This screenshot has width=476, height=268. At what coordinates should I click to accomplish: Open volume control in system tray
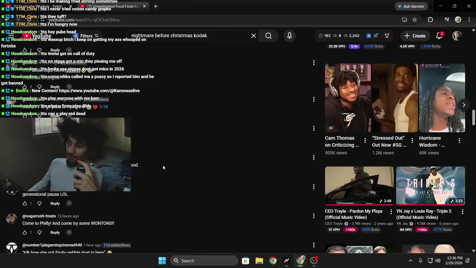(438, 261)
